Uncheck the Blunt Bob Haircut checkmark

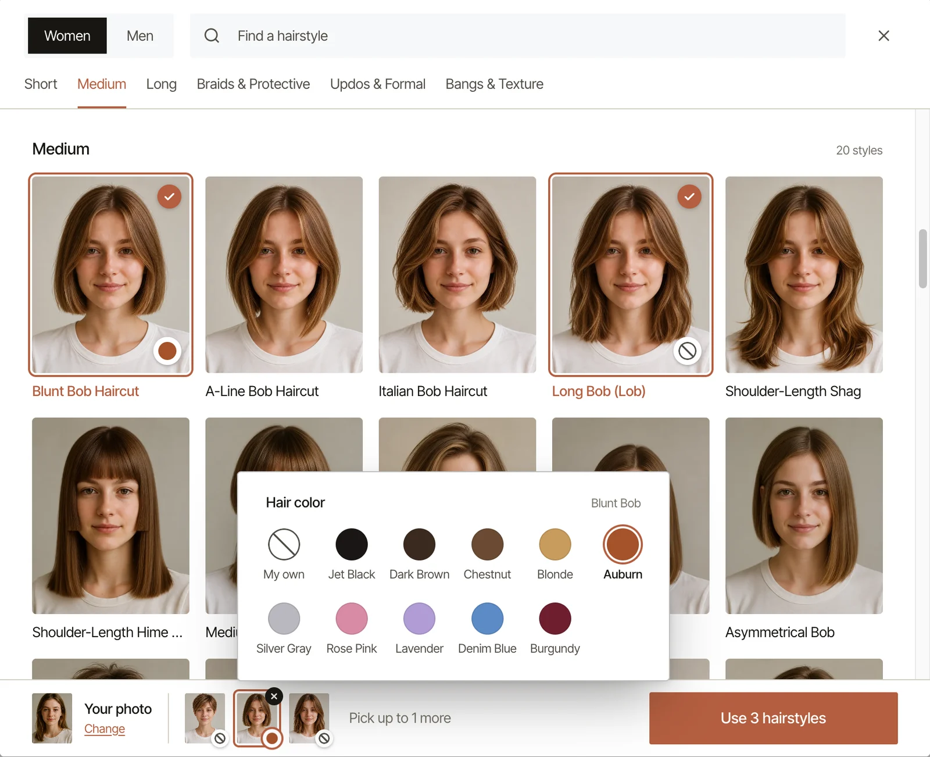click(169, 197)
